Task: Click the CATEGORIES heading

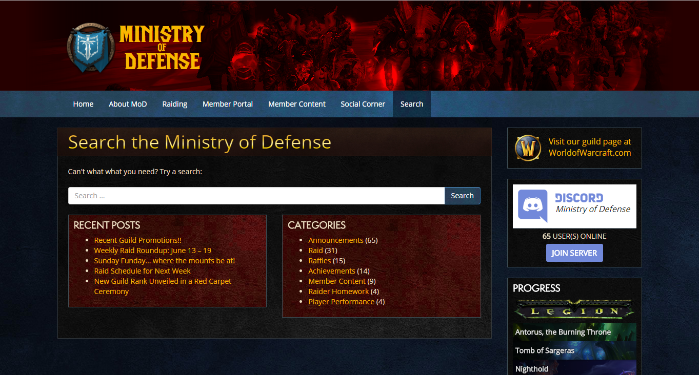Action: tap(316, 225)
